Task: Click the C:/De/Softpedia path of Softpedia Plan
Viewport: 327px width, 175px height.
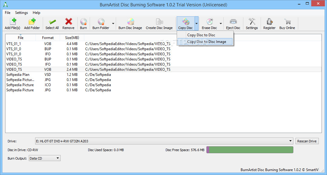Action: coord(98,74)
